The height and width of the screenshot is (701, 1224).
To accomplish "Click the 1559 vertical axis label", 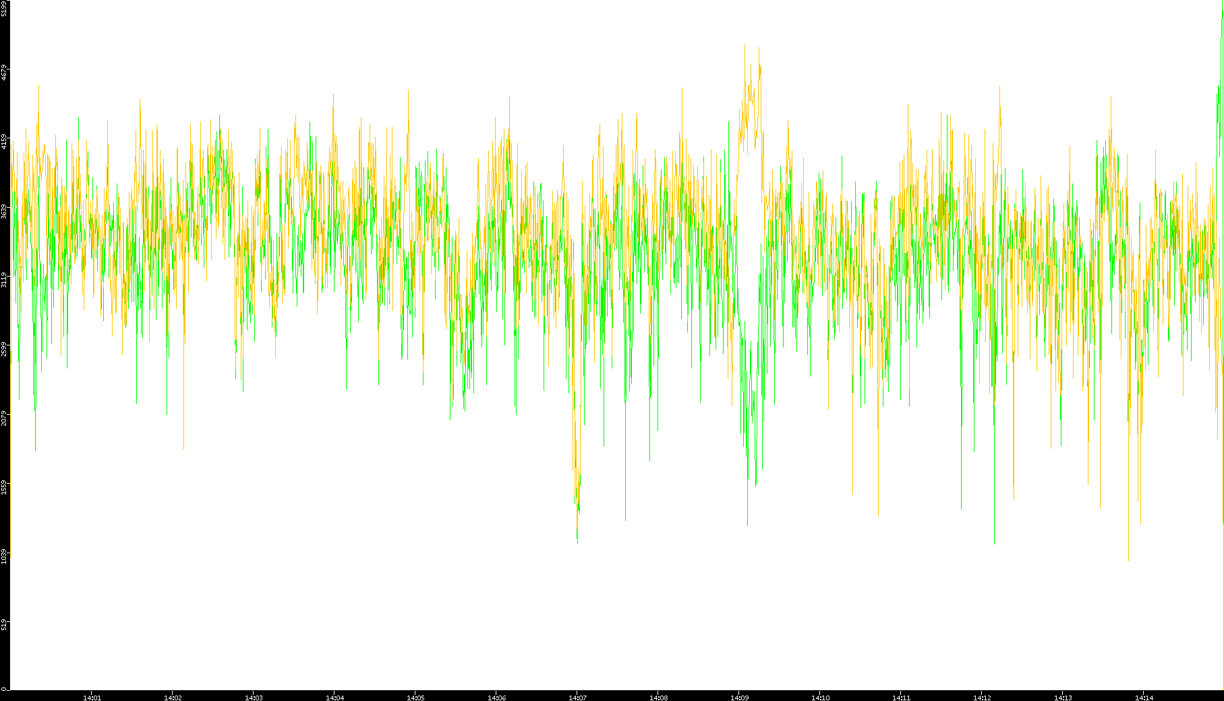I will pos(4,487).
